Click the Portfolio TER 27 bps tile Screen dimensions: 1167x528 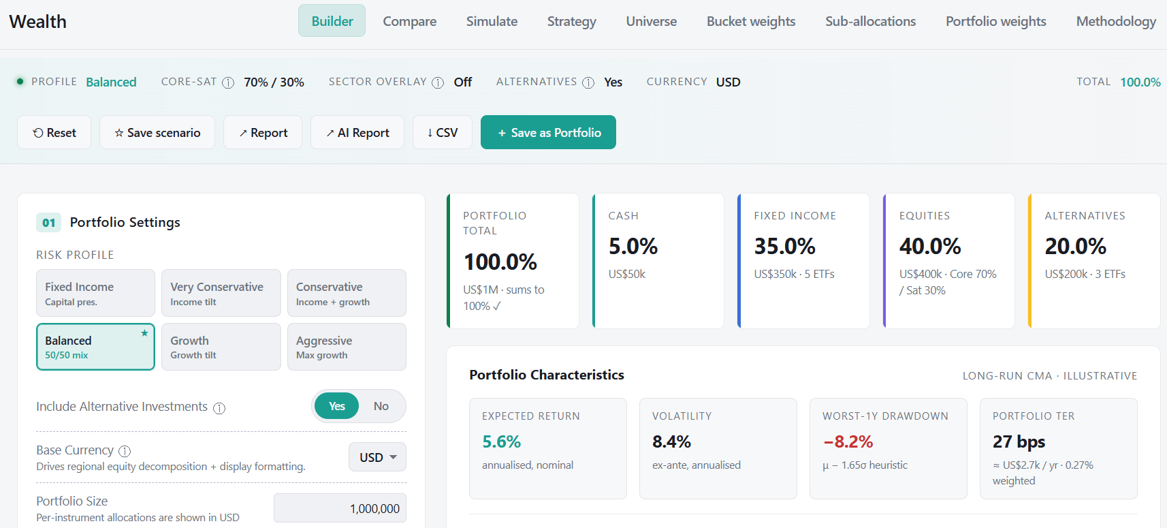(1059, 448)
